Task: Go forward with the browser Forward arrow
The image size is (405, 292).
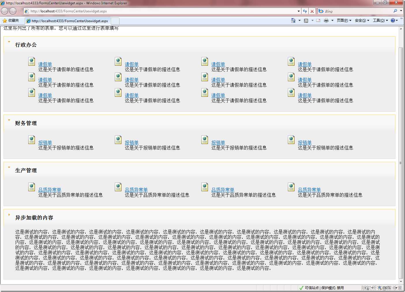Action: 13,11
